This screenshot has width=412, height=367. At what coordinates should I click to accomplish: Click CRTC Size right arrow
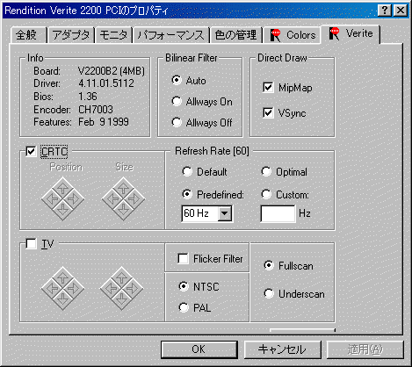(x=134, y=199)
